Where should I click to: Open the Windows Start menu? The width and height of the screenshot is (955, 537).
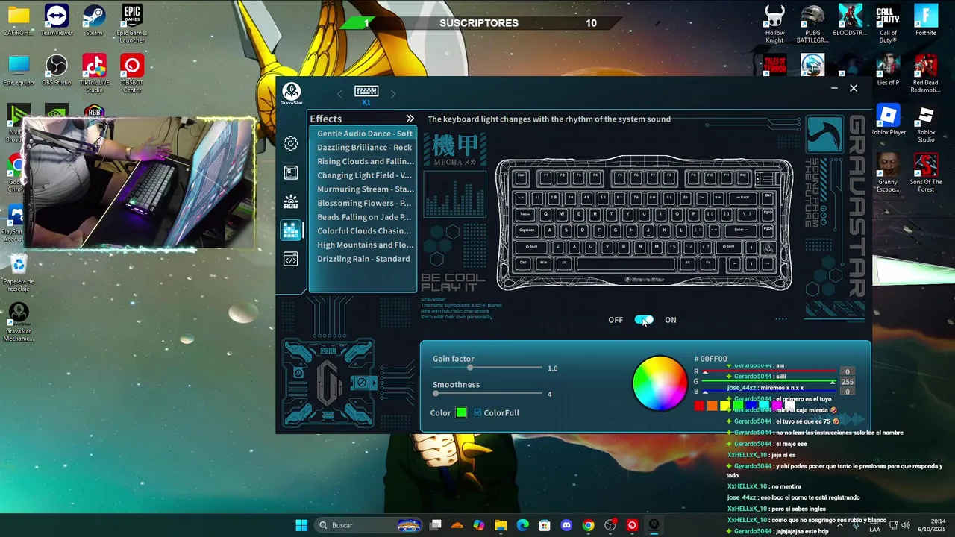pyautogui.click(x=301, y=525)
